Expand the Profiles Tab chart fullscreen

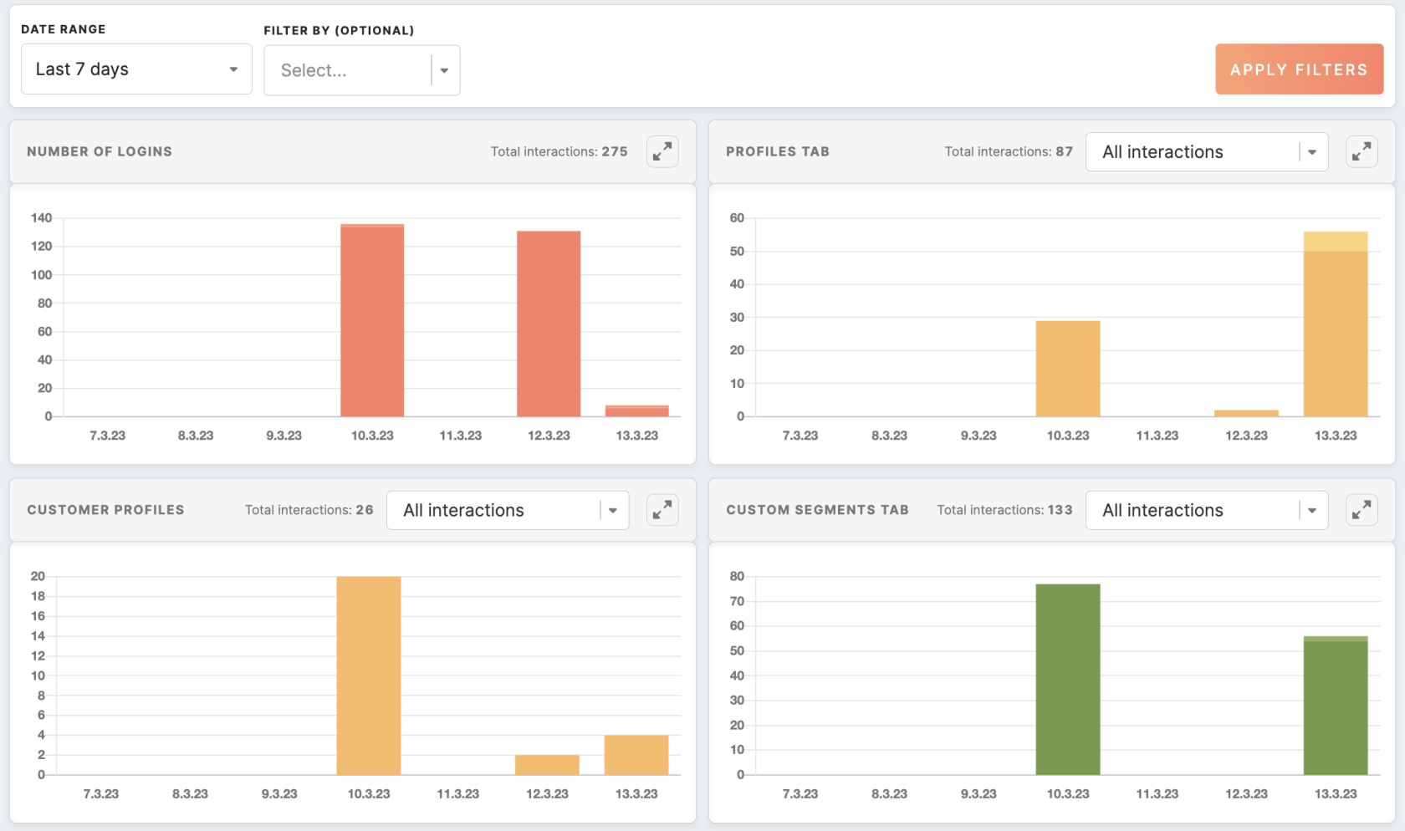(x=1362, y=151)
